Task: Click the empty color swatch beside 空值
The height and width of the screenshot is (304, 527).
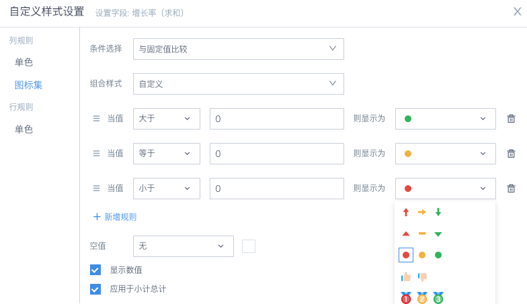Action: click(249, 246)
